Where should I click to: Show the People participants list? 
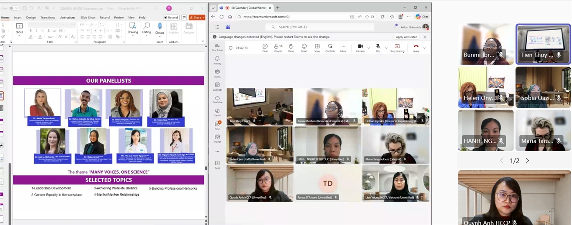278,47
